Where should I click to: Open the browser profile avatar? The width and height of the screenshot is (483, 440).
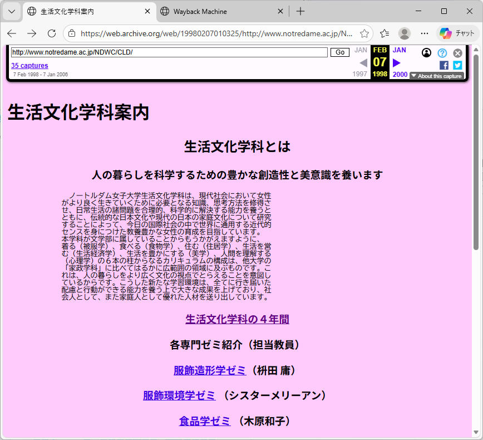(405, 33)
